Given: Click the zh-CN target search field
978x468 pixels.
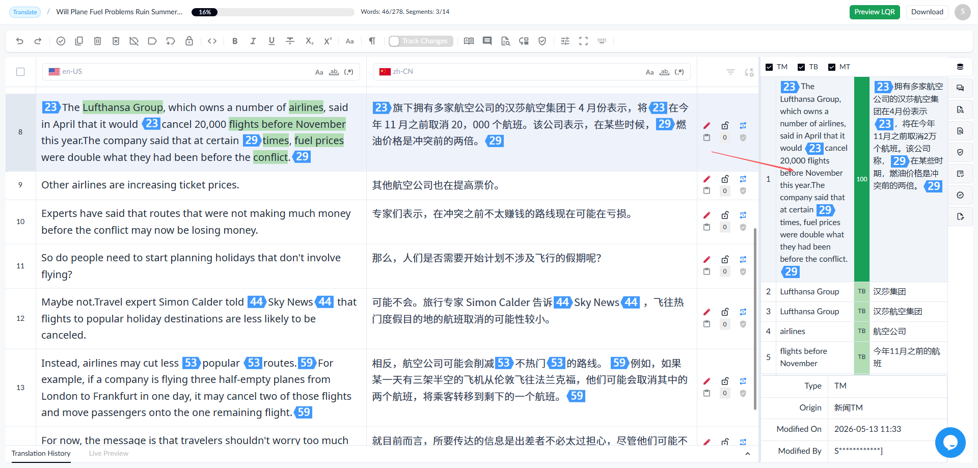Looking at the screenshot, I should (x=532, y=72).
